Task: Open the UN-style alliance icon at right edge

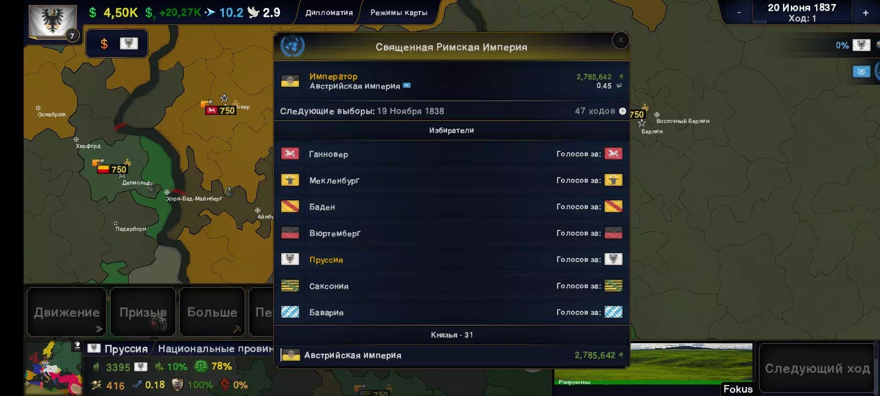Action: pyautogui.click(x=861, y=71)
